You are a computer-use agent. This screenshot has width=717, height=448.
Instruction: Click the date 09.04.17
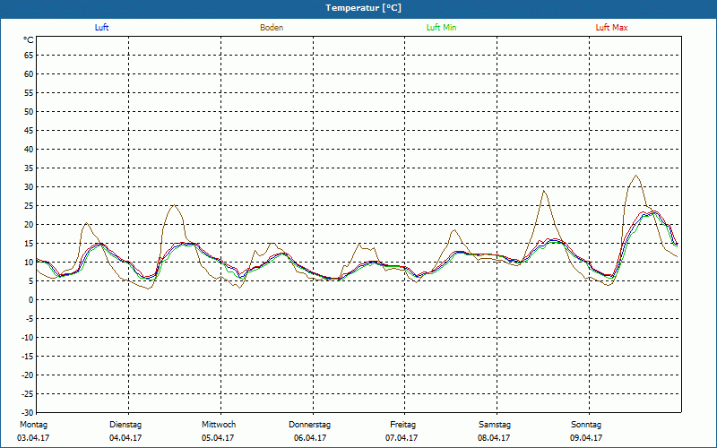pyautogui.click(x=586, y=438)
